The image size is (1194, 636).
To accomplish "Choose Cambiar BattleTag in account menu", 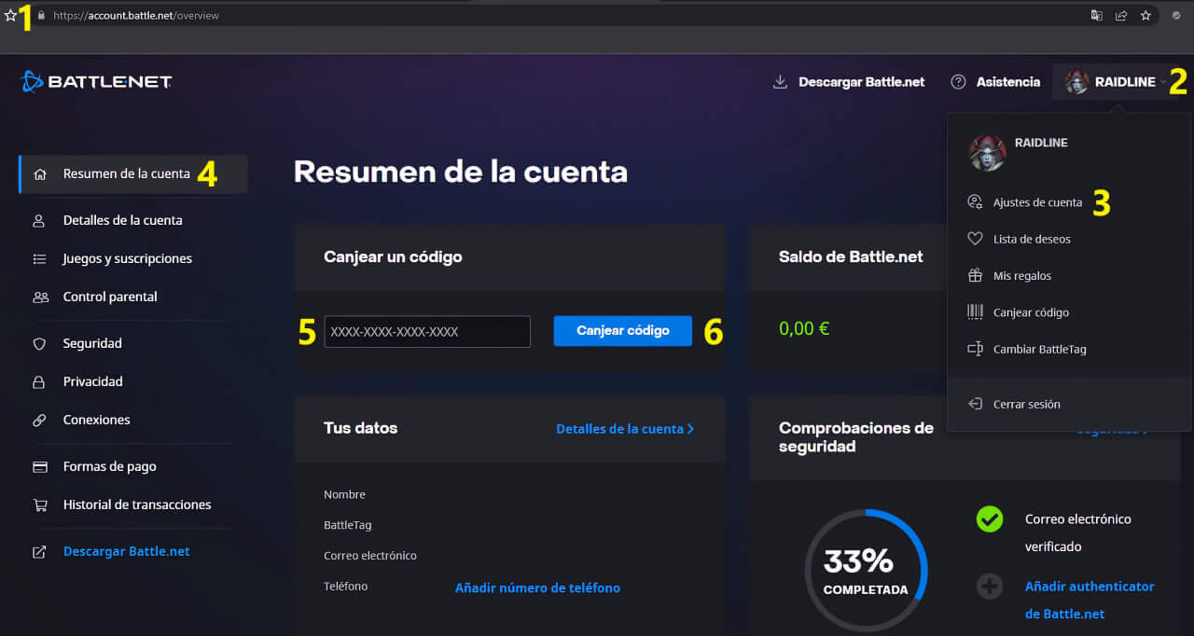I will point(1039,350).
